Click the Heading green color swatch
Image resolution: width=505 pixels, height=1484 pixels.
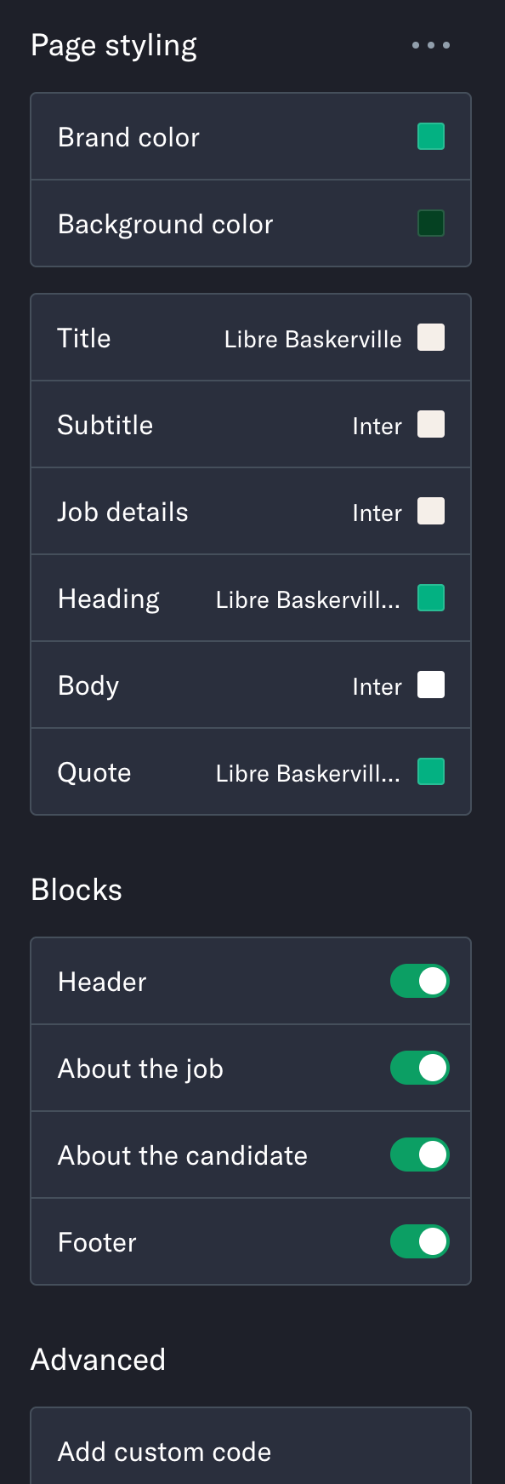tap(431, 598)
